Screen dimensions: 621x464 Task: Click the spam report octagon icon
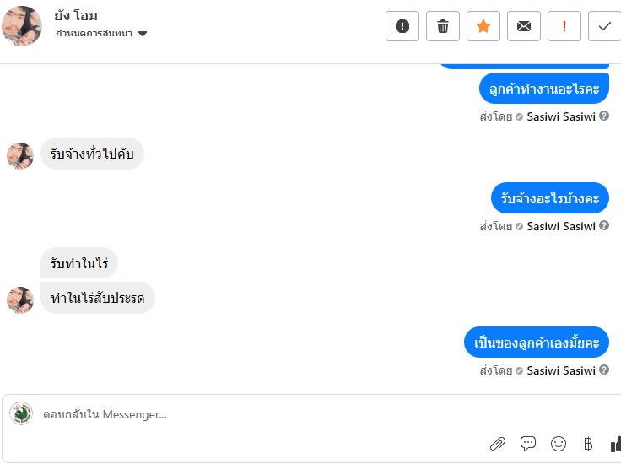[402, 26]
